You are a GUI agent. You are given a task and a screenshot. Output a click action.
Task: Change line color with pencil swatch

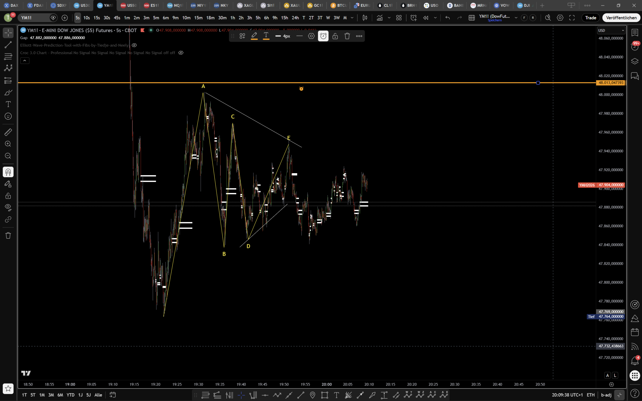pyautogui.click(x=254, y=36)
